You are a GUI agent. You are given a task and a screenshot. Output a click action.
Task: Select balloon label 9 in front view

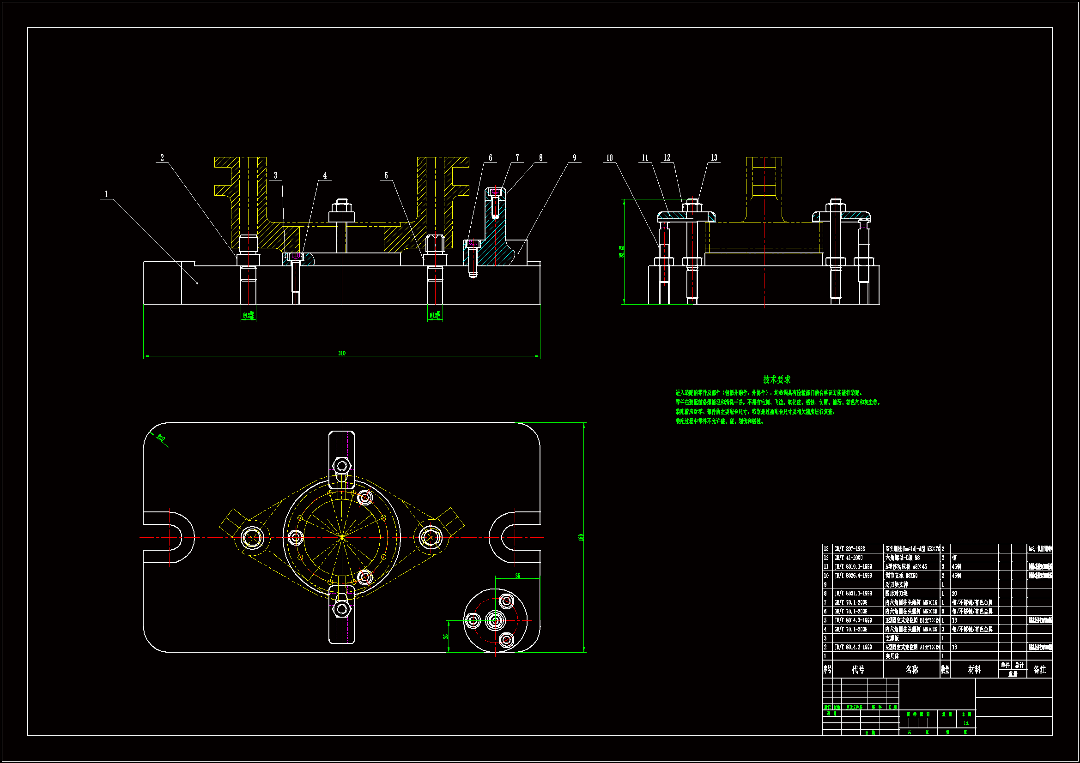point(574,158)
